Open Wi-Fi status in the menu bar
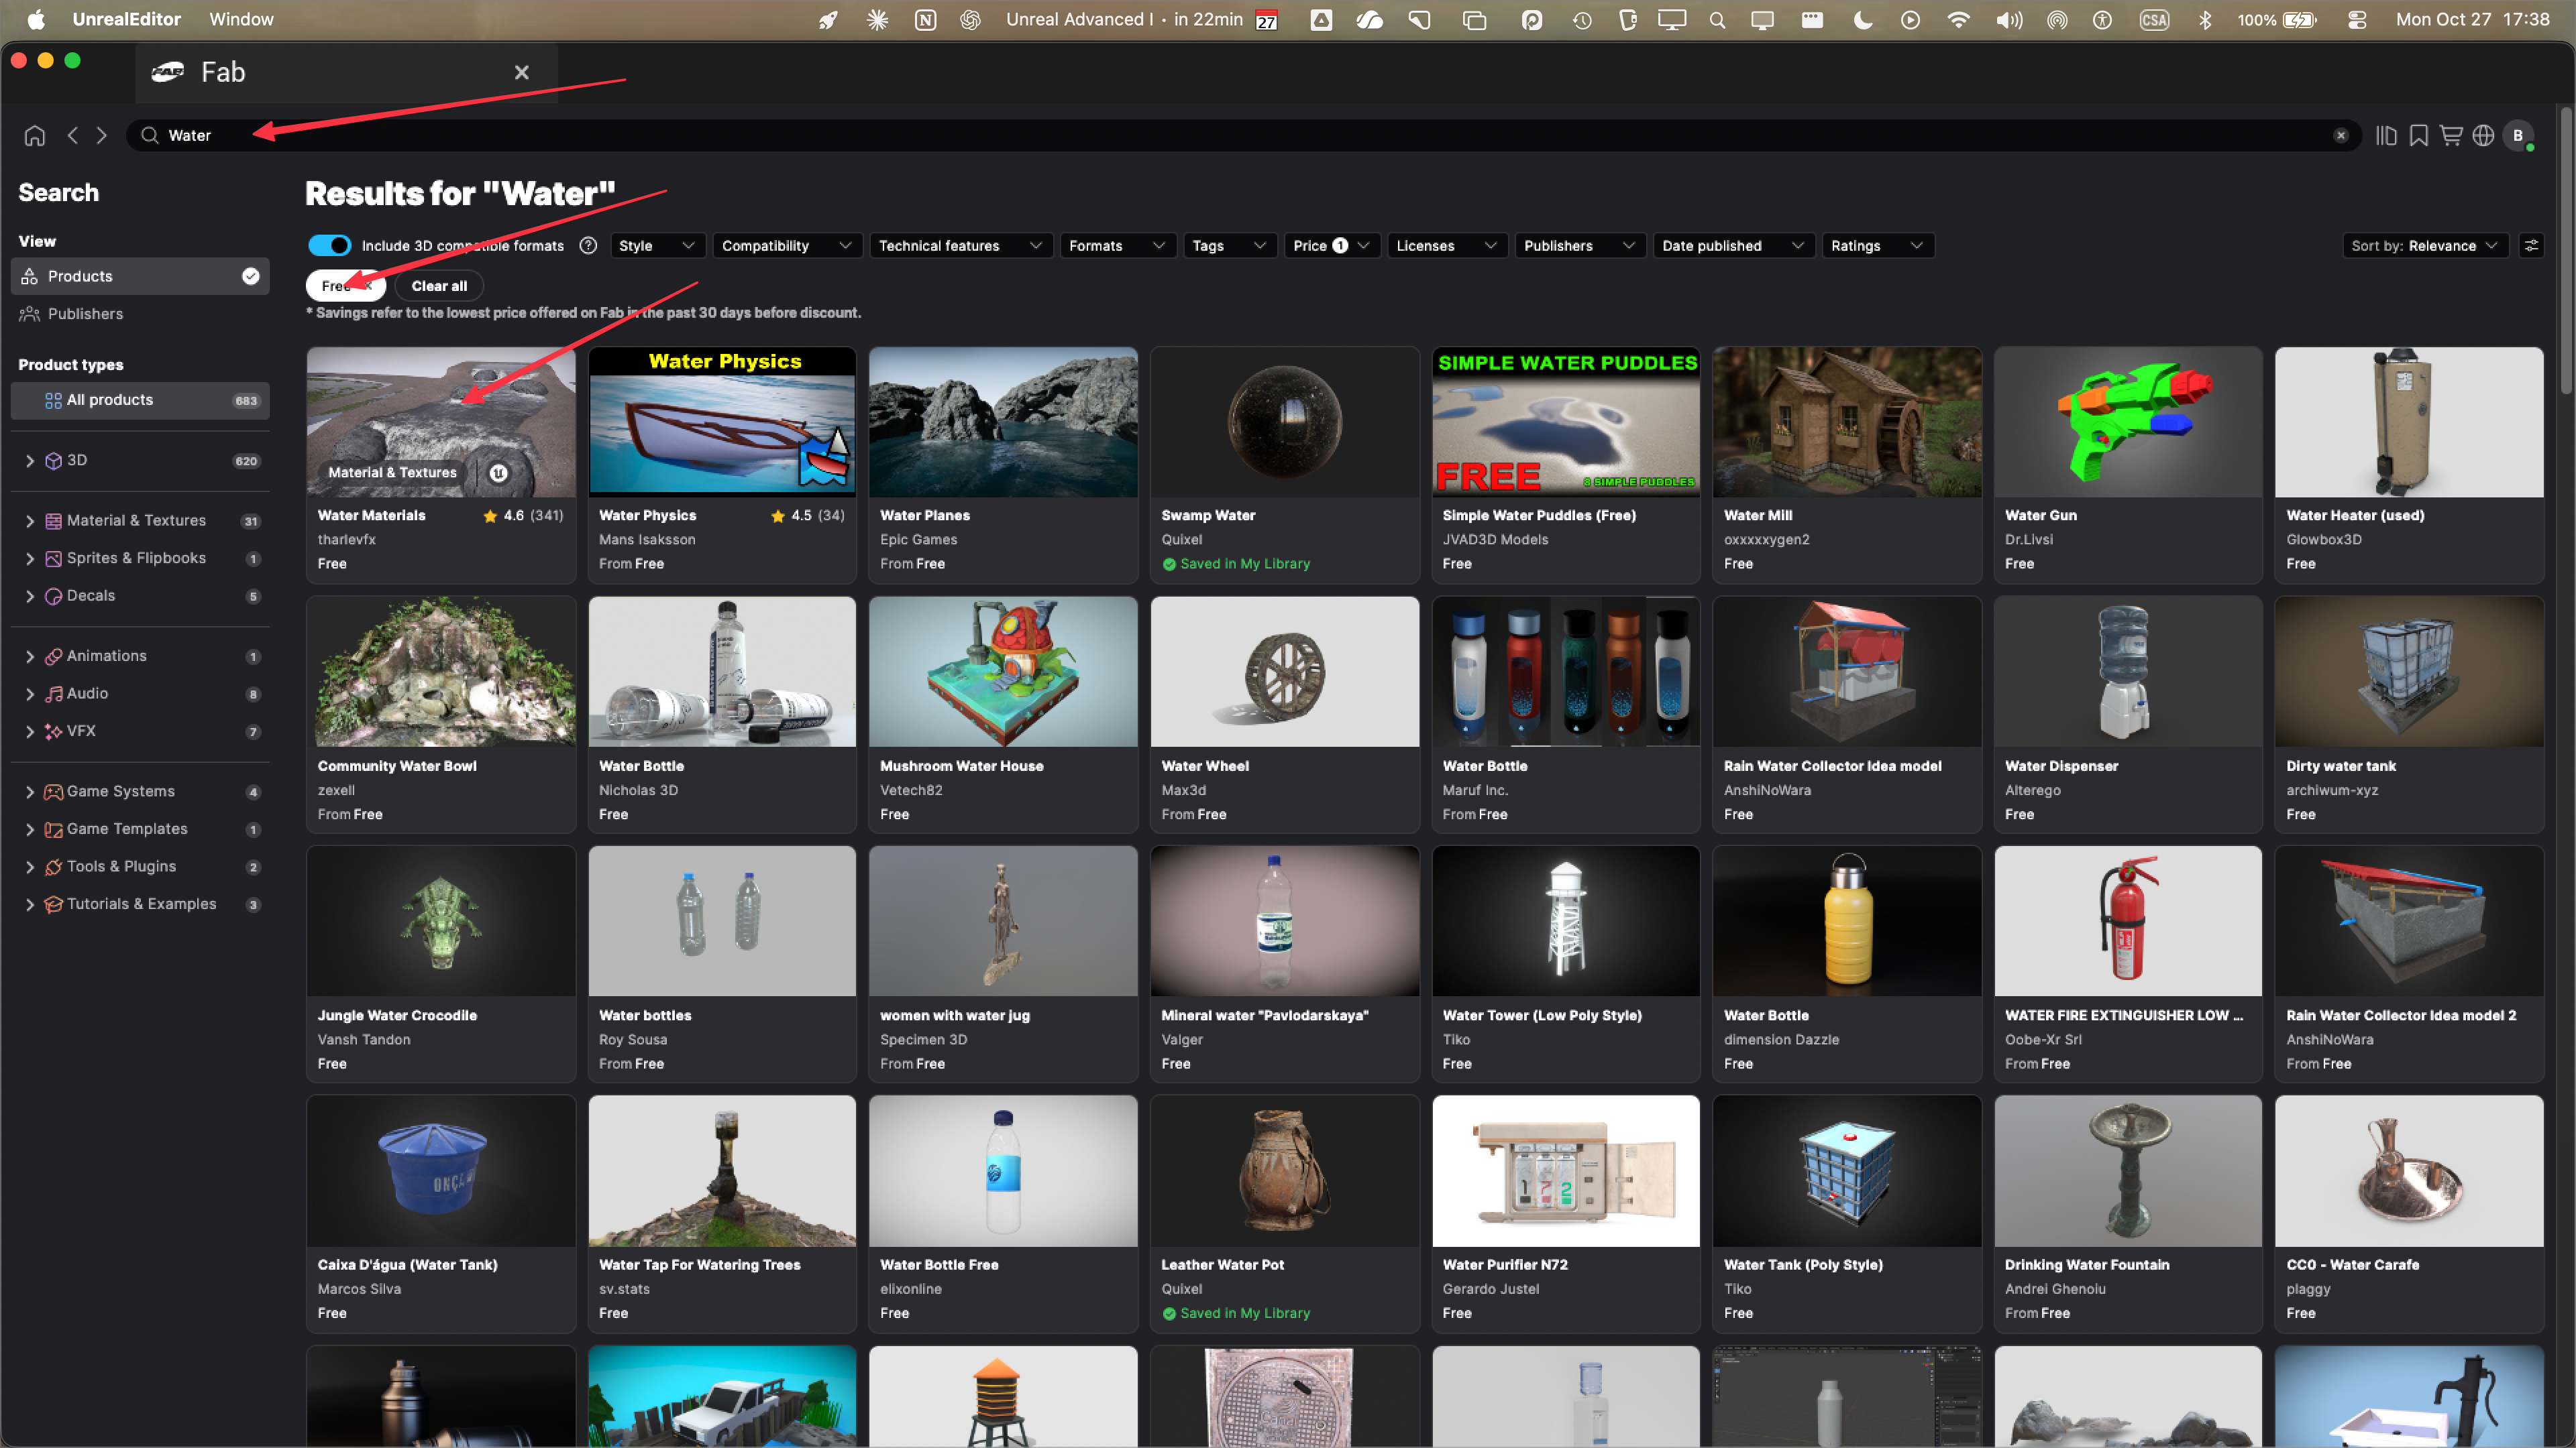The width and height of the screenshot is (2576, 1448). click(x=1959, y=19)
